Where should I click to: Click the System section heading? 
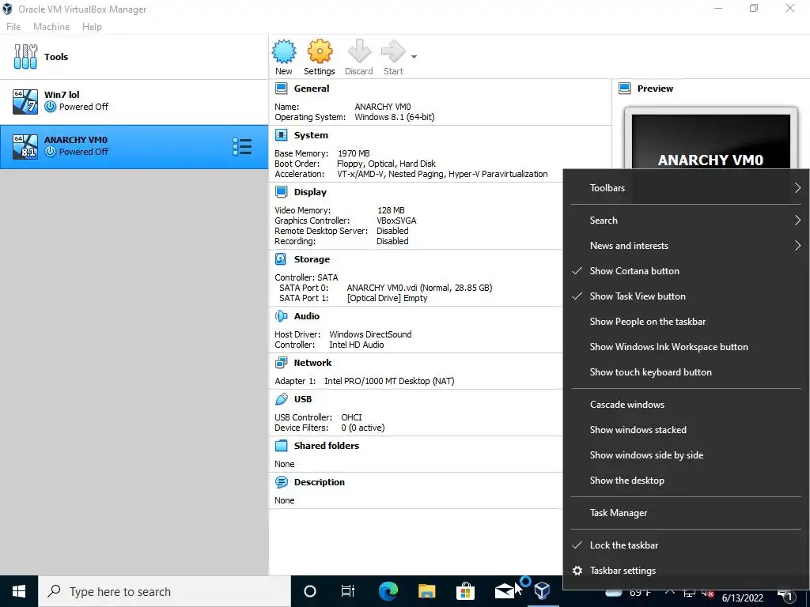311,135
